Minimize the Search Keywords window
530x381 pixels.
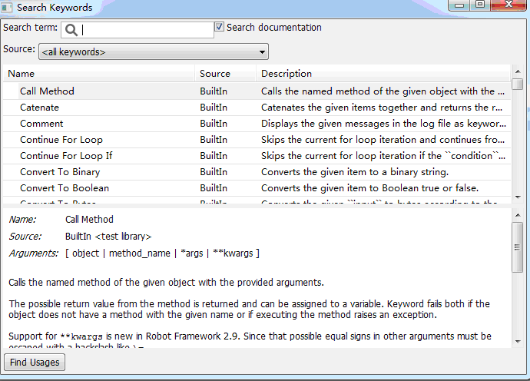pos(459,5)
